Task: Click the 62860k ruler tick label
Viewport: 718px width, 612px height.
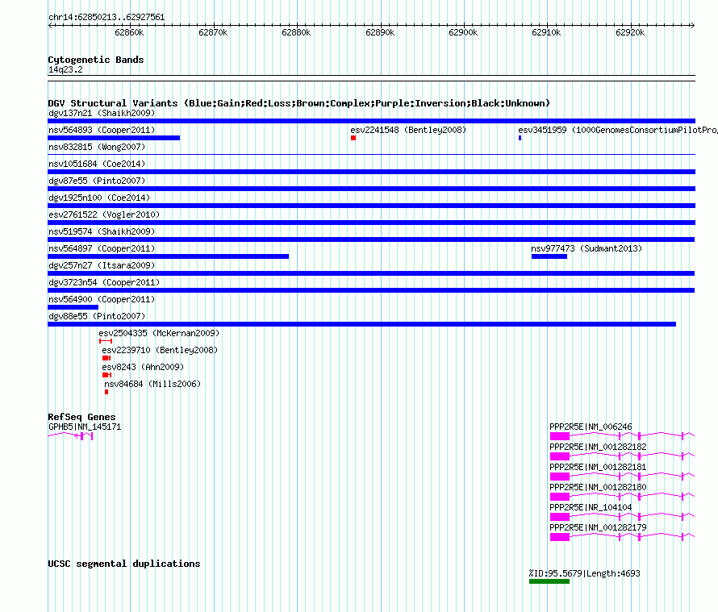Action: point(129,32)
